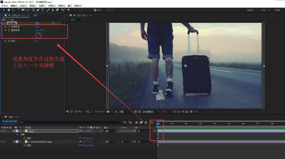Select the Brush tool
The height and width of the screenshot is (159, 285).
tap(48, 10)
